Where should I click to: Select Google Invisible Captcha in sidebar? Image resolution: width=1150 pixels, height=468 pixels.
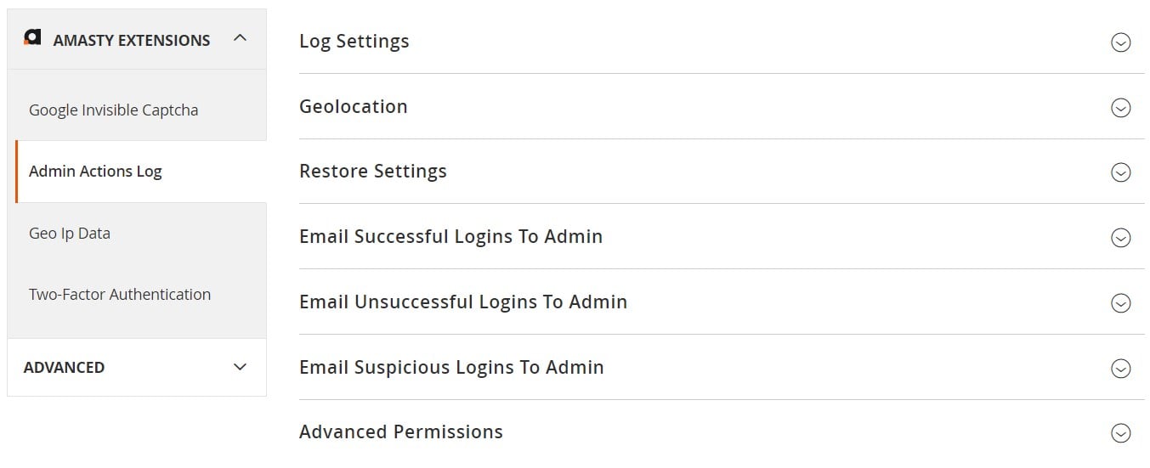pyautogui.click(x=114, y=110)
